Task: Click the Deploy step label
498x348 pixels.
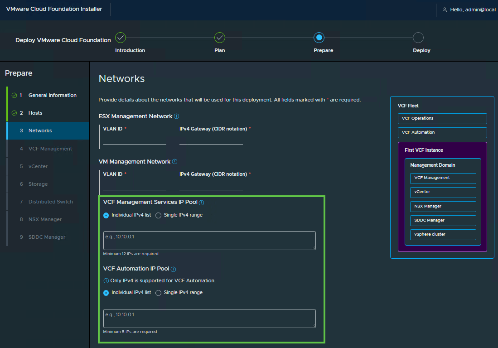Action: pos(421,50)
